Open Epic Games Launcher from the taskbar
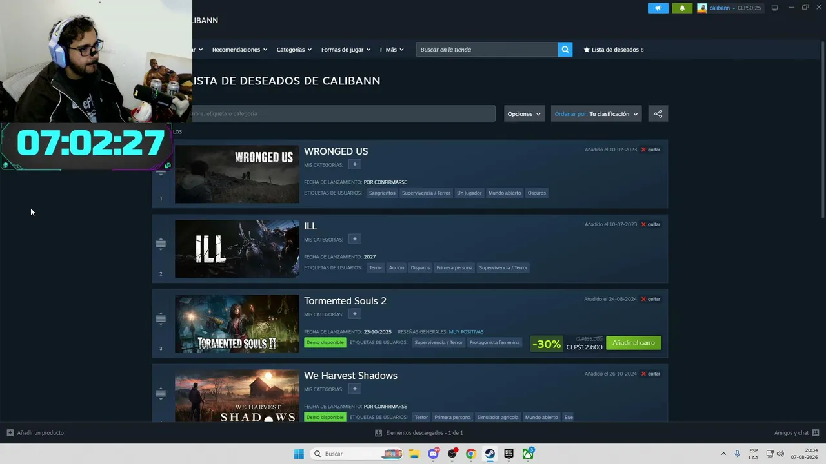The height and width of the screenshot is (464, 826). [x=509, y=454]
